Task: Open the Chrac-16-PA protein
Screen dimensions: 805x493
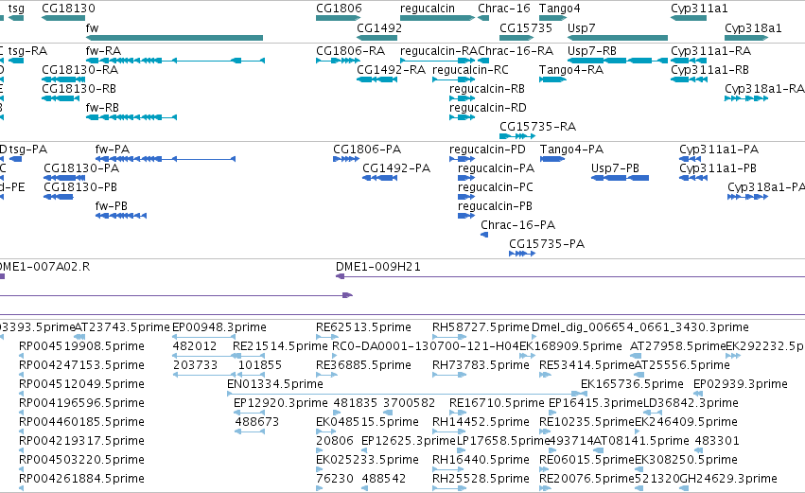Action: 484,235
